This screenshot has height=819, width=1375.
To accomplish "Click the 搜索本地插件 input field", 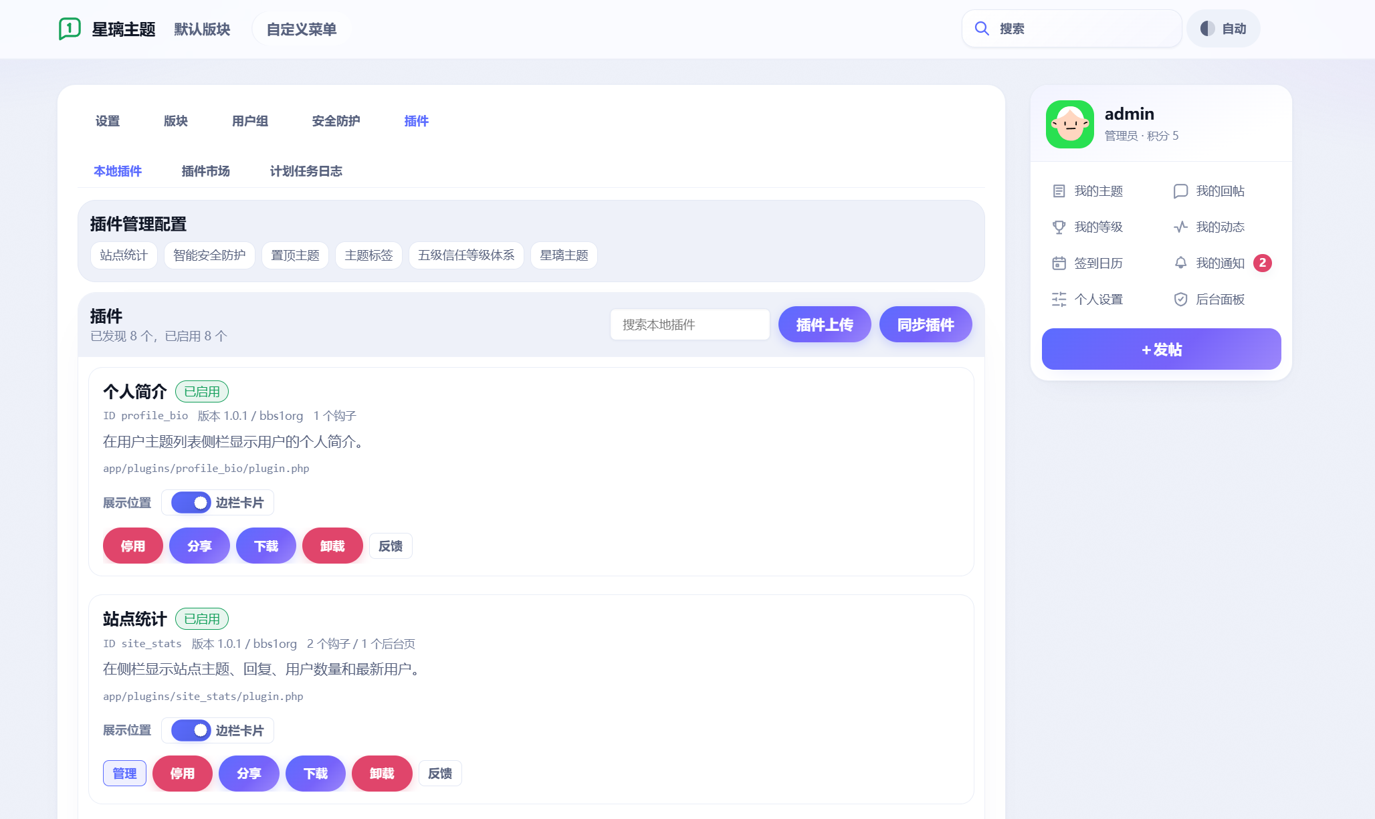I will pyautogui.click(x=690, y=324).
